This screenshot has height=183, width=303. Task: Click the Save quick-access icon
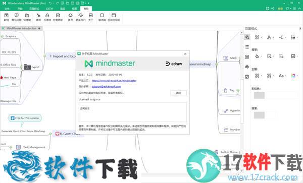(72, 4)
